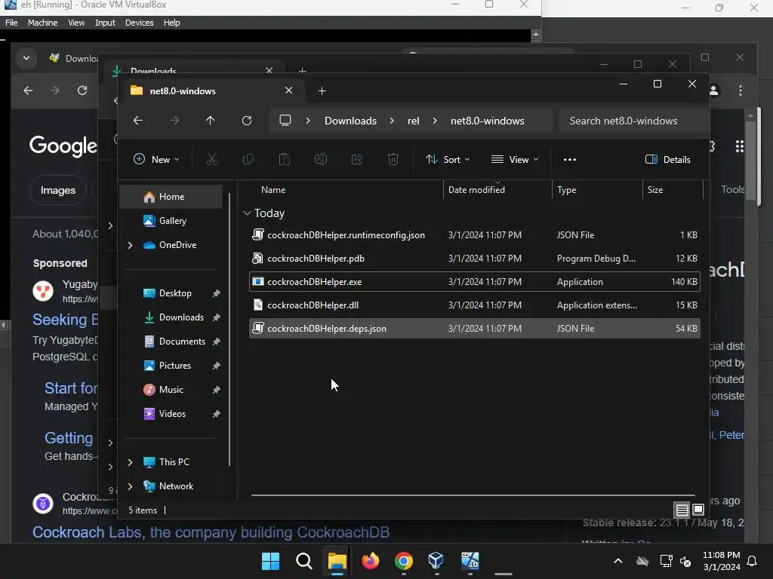Viewport: 773px width, 579px height.
Task: Switch to large thumbnails view icon in status bar
Action: [x=698, y=510]
